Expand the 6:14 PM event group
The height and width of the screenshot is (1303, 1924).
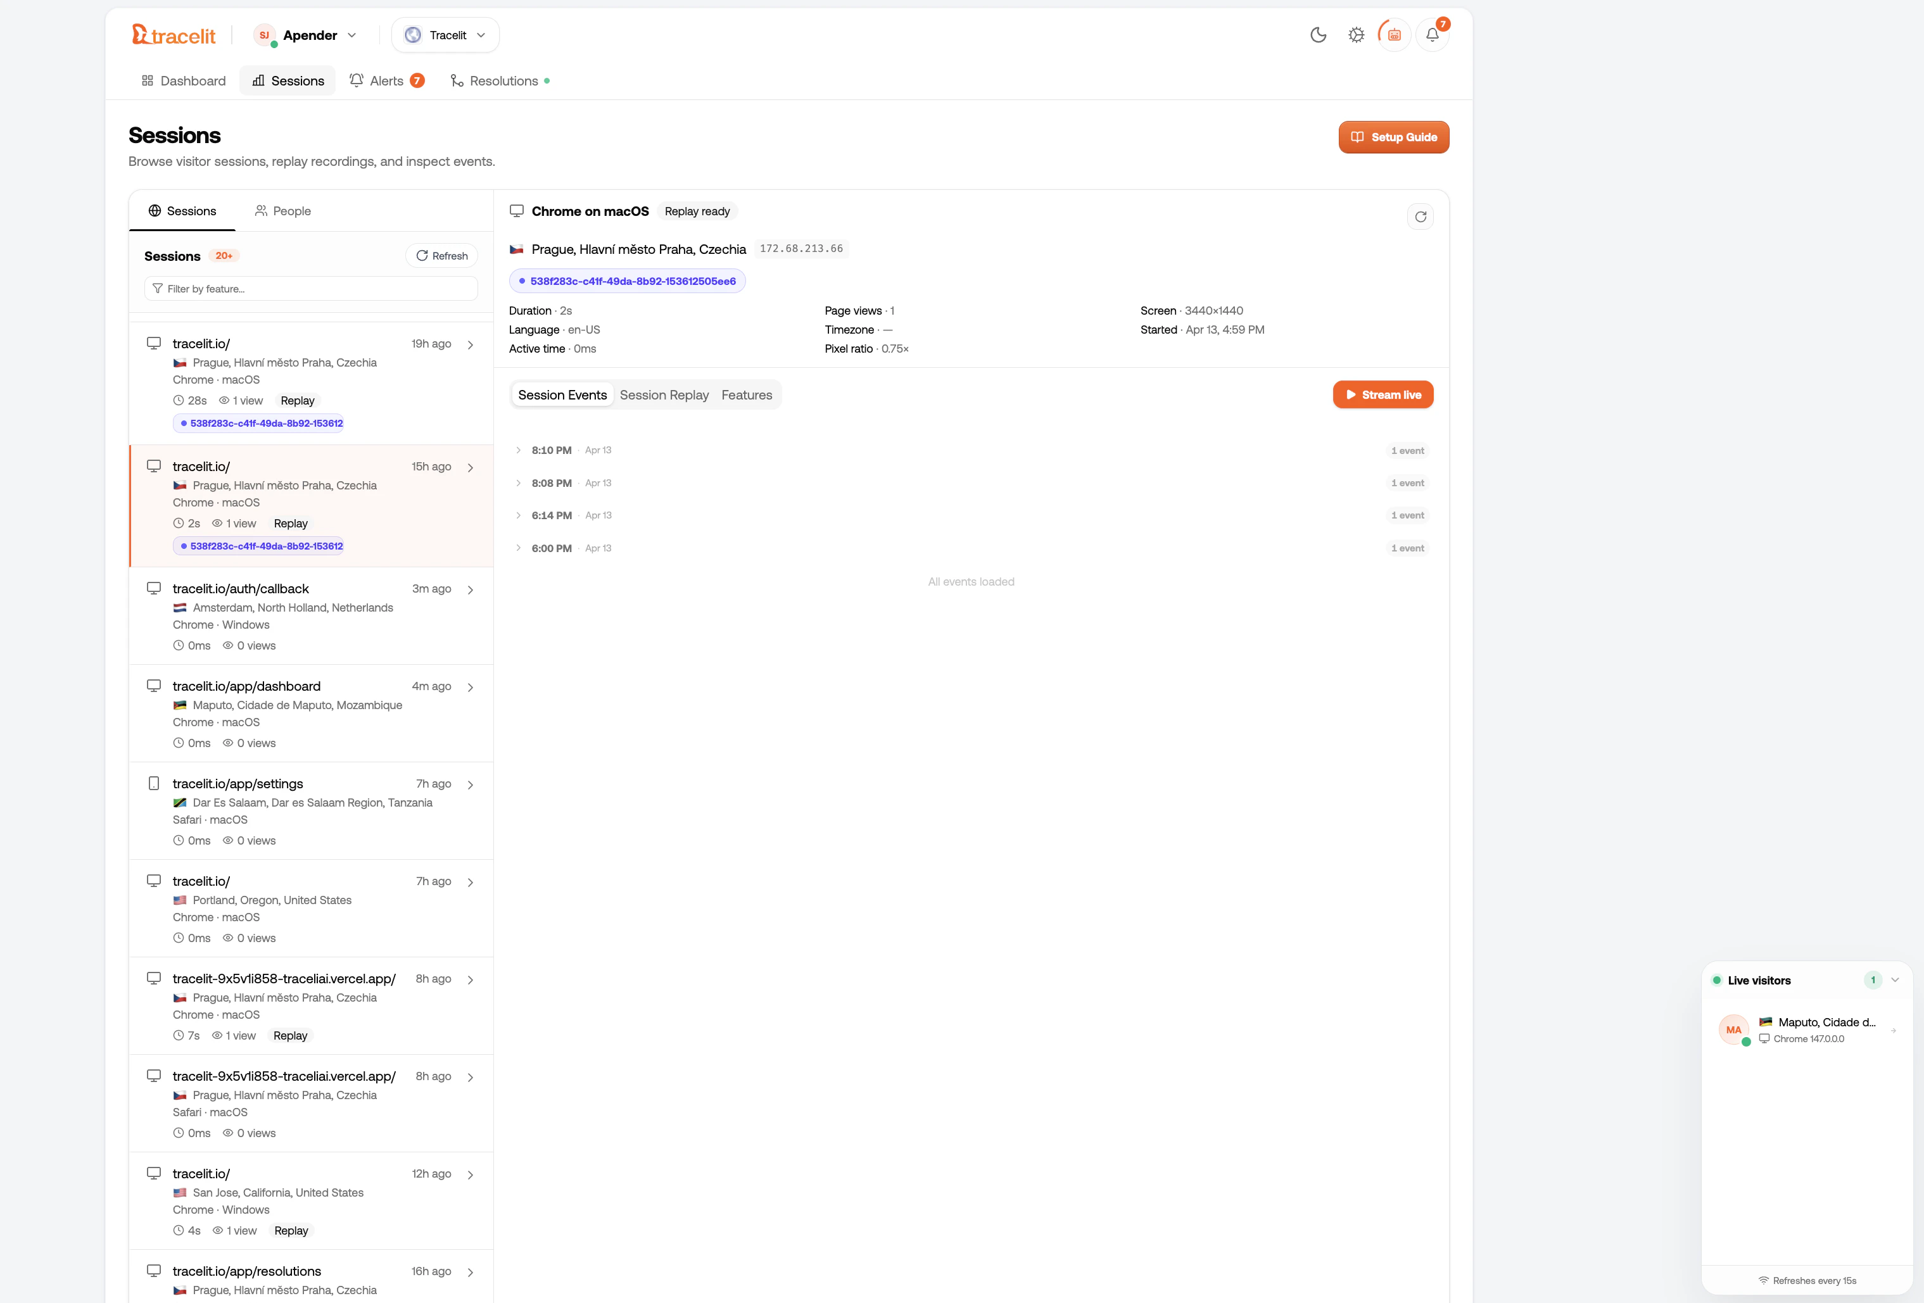(x=519, y=516)
